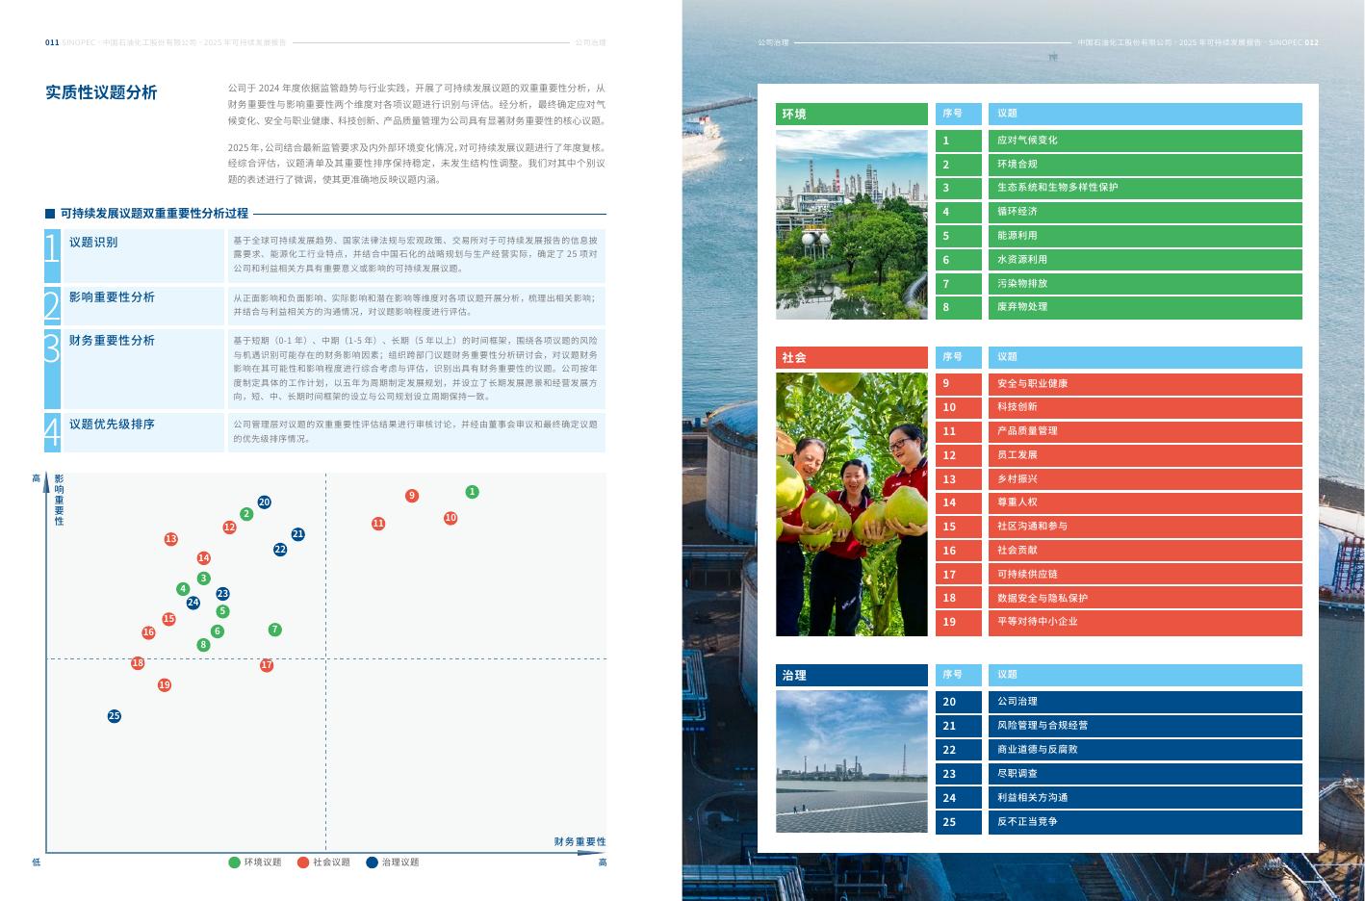Click red marker 16 in the scatter plot
The image size is (1365, 901).
click(x=148, y=632)
